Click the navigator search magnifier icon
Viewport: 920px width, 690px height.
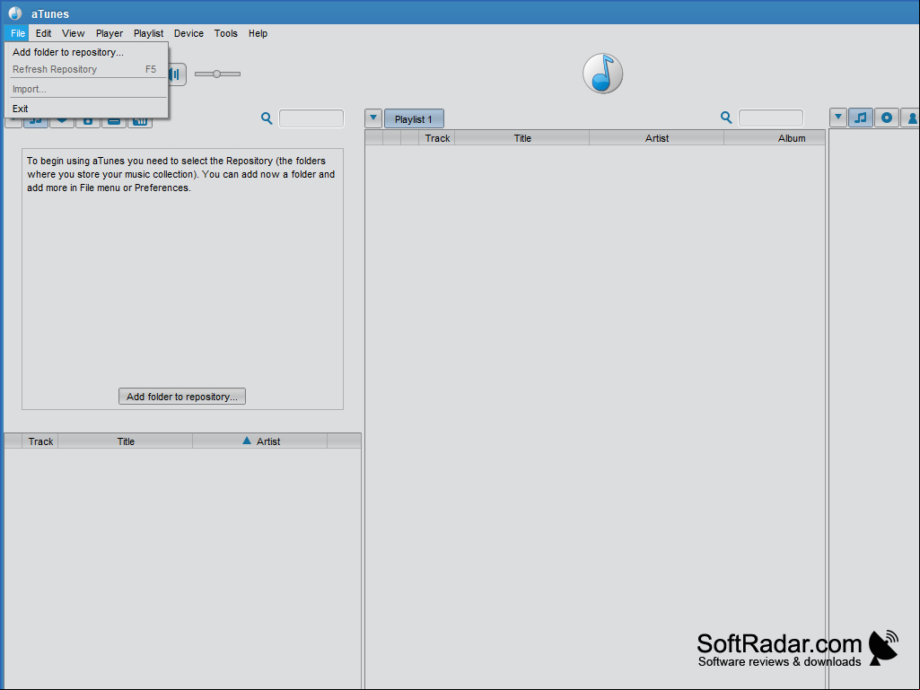coord(267,118)
